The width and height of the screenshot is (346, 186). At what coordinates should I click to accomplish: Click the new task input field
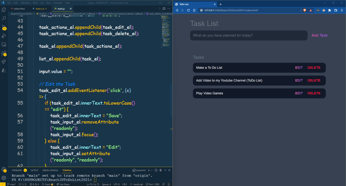248,36
